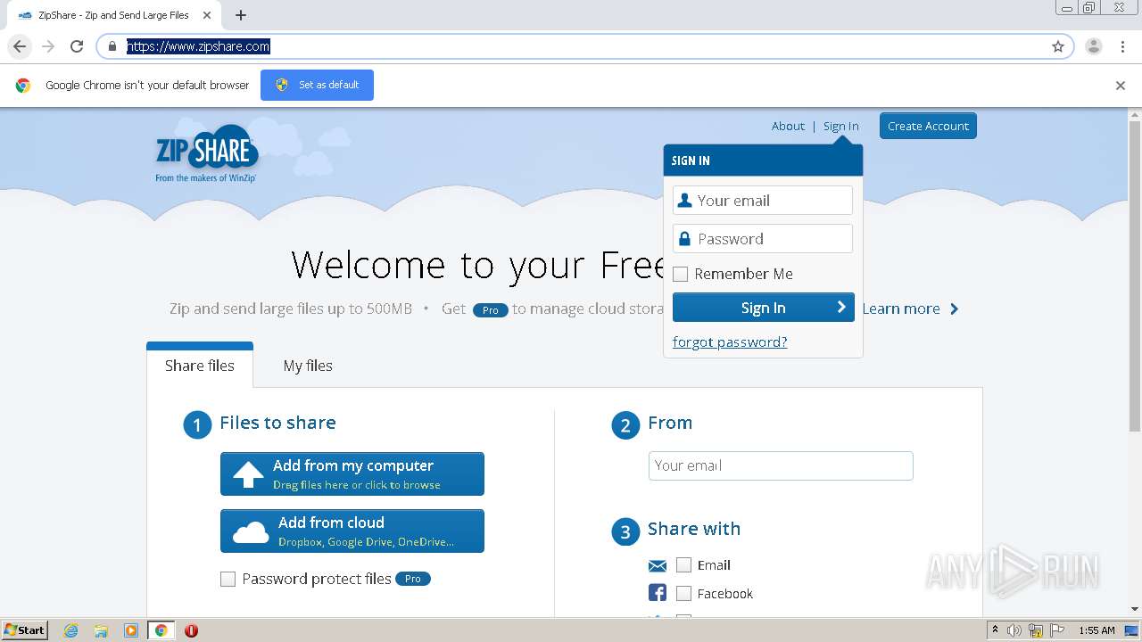This screenshot has width=1142, height=642.
Task: Click the forgot password link
Action: [730, 342]
